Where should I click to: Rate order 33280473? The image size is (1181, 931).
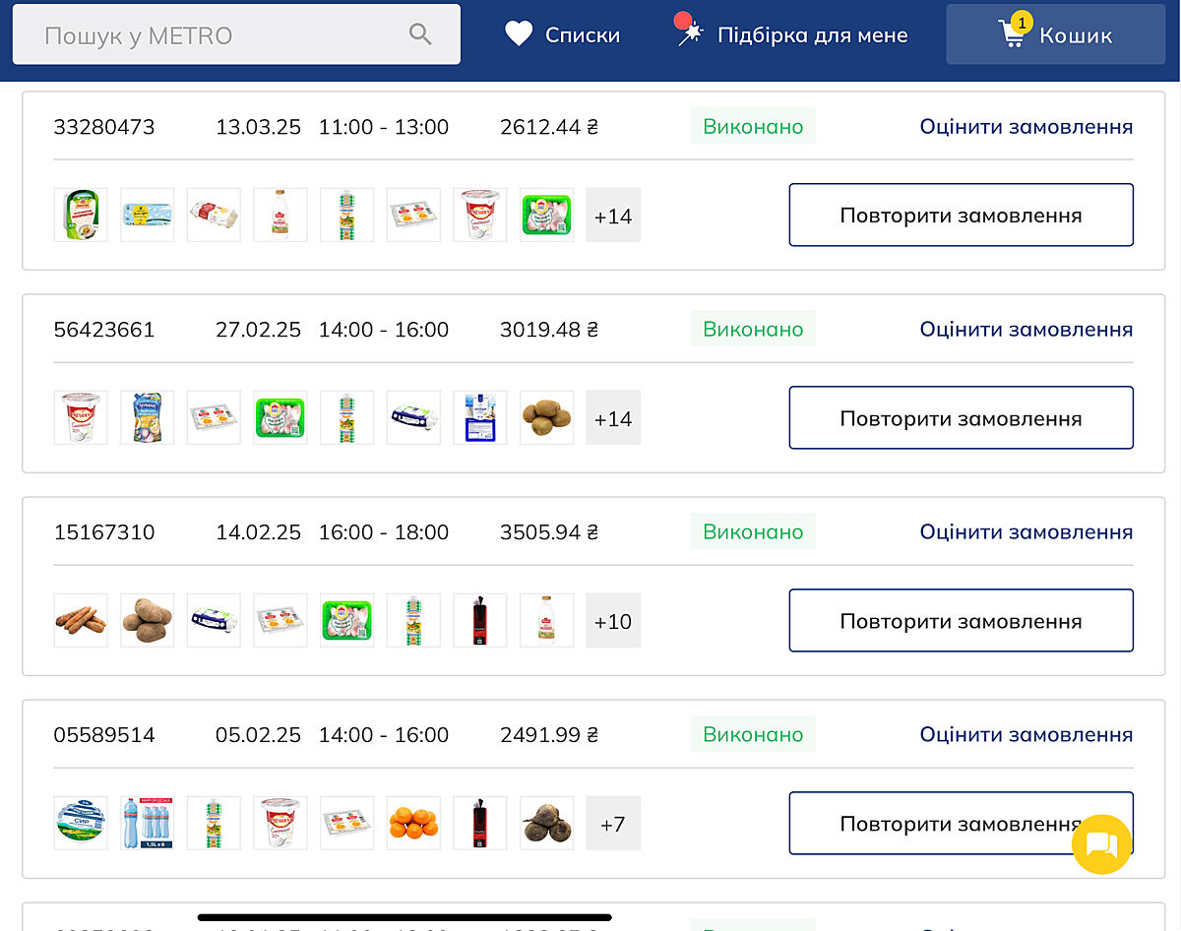[x=1026, y=126]
